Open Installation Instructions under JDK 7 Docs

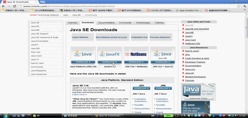tap(141, 100)
